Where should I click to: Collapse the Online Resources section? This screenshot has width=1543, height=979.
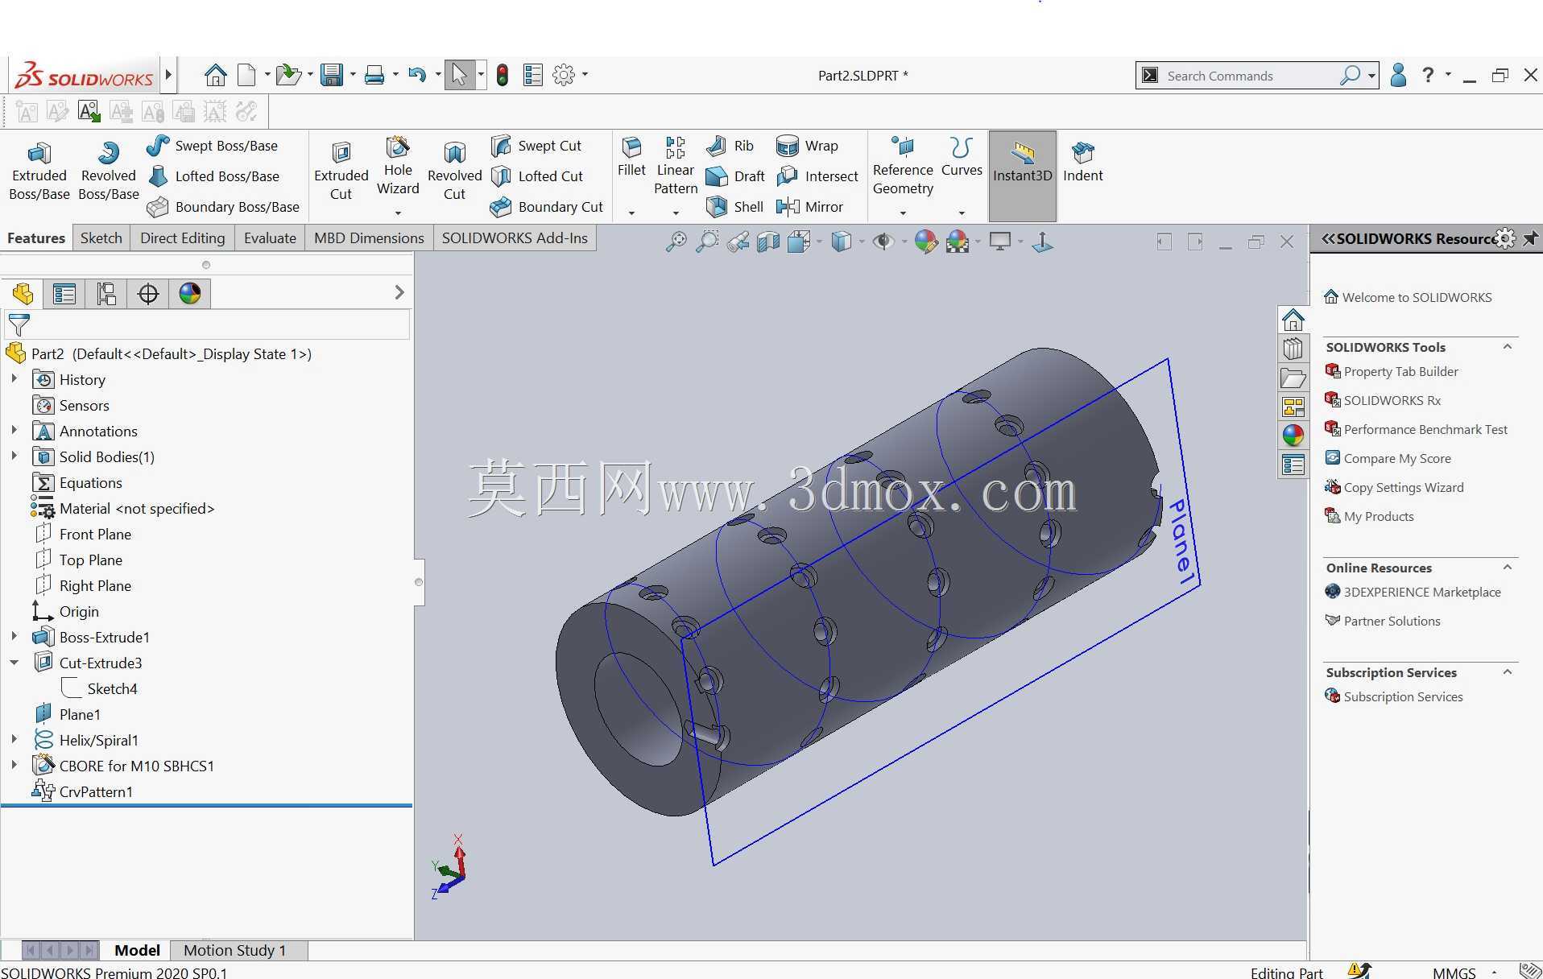[1508, 568]
